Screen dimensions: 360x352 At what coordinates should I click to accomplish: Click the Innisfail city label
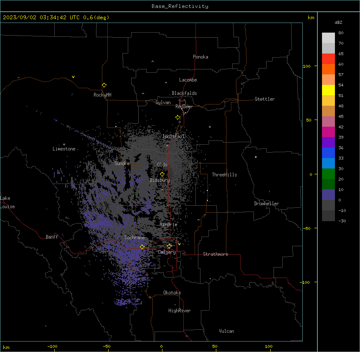pos(173,136)
